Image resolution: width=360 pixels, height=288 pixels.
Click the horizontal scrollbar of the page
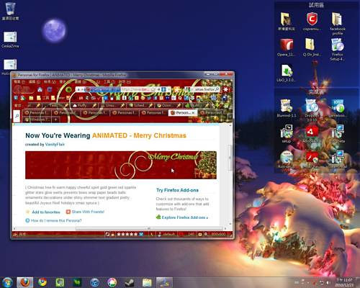(149, 228)
